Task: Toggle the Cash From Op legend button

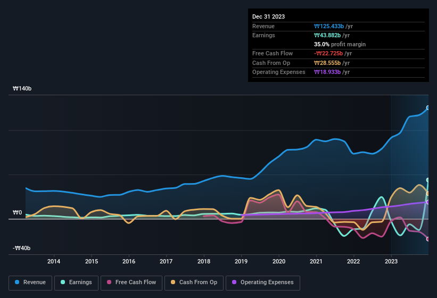Action: click(194, 283)
